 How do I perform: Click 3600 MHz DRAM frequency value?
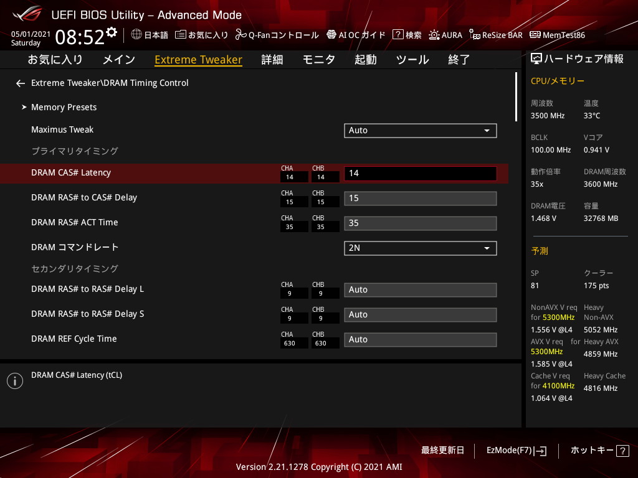601,184
